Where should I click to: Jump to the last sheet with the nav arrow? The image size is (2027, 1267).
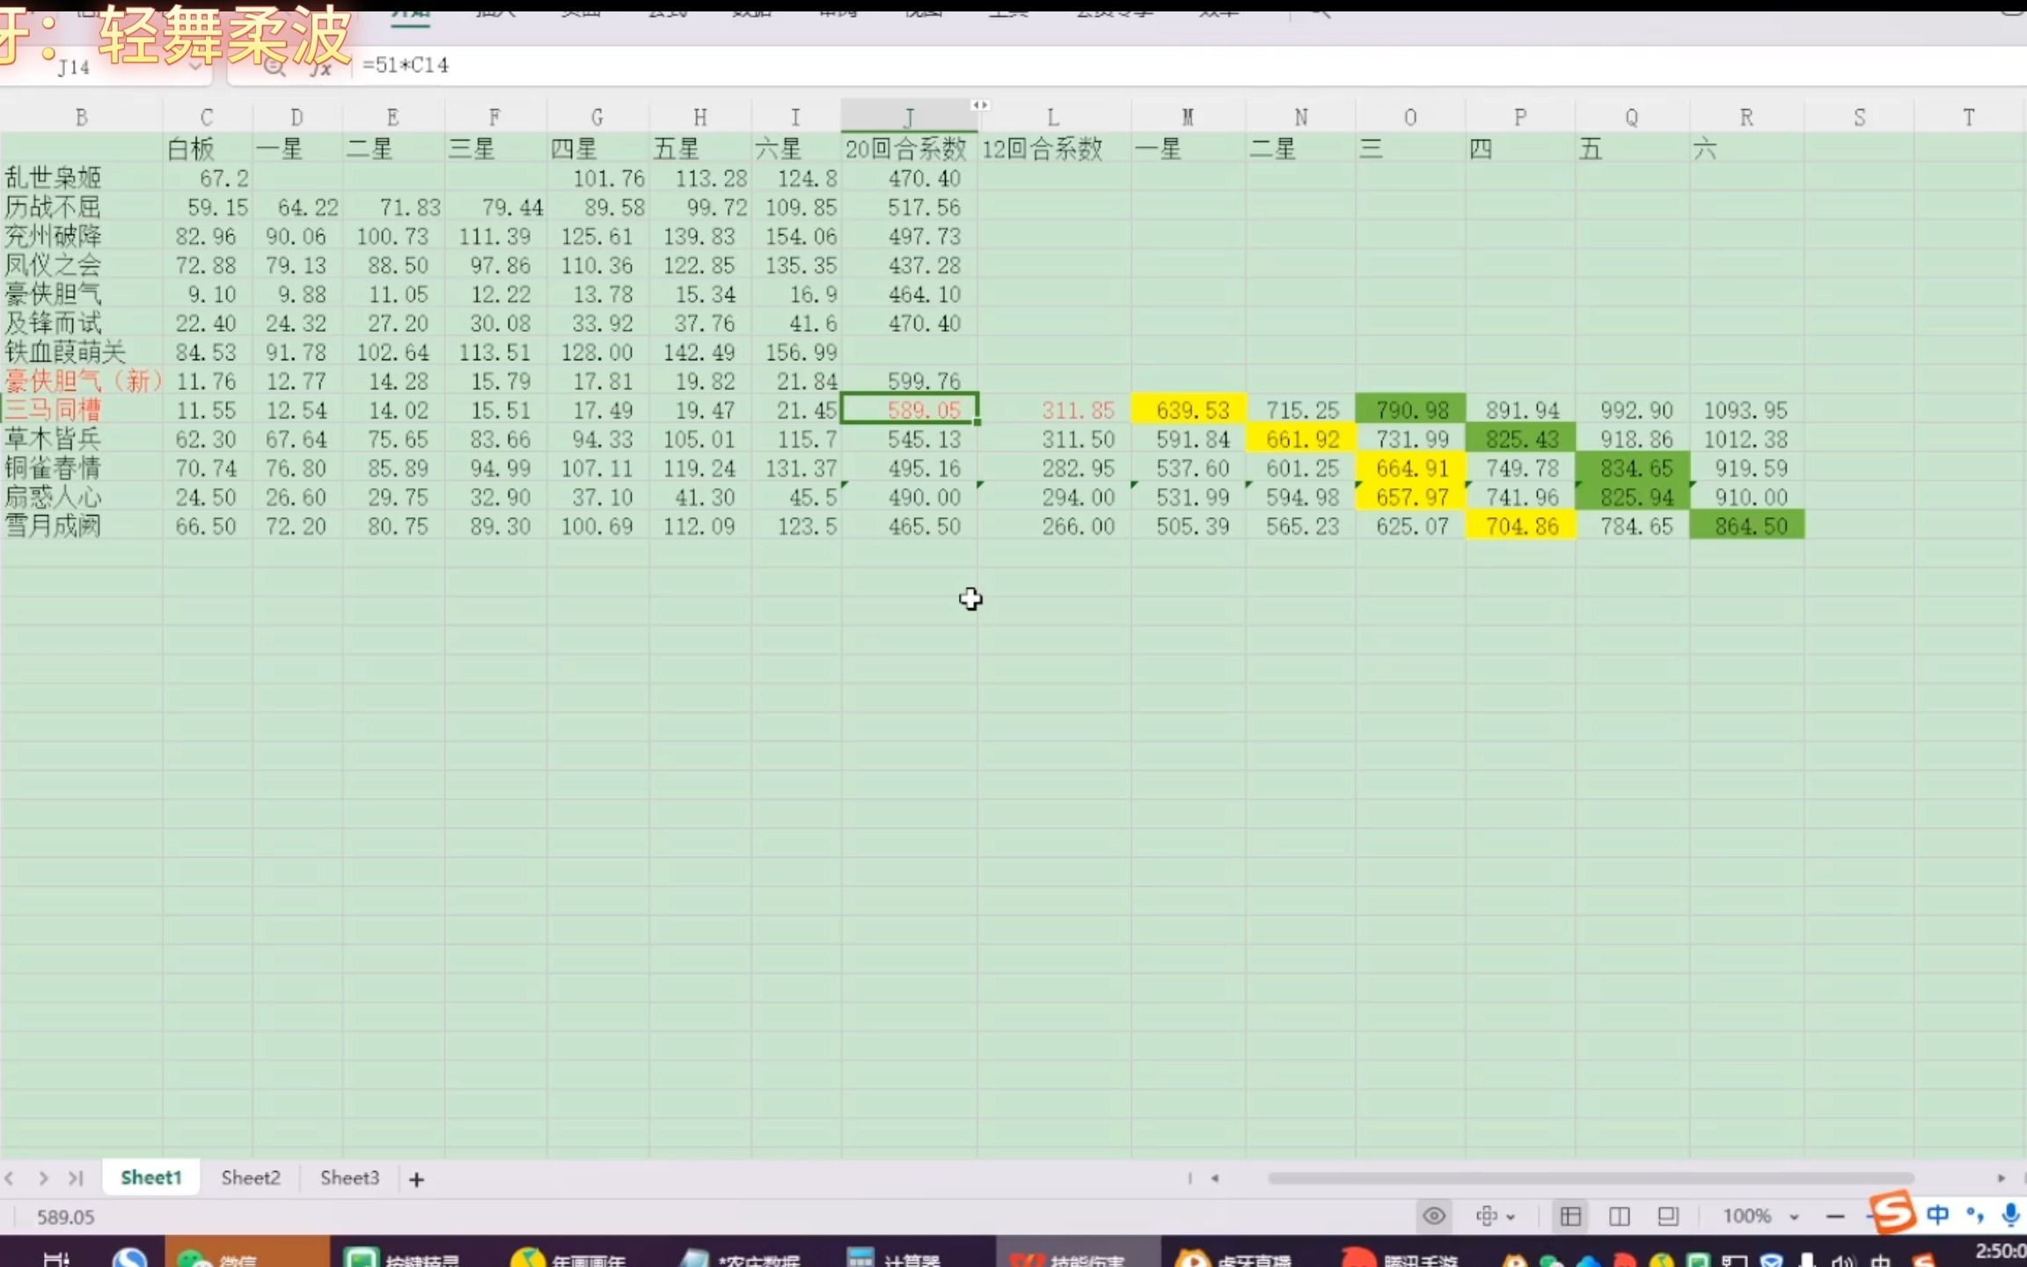(x=76, y=1178)
